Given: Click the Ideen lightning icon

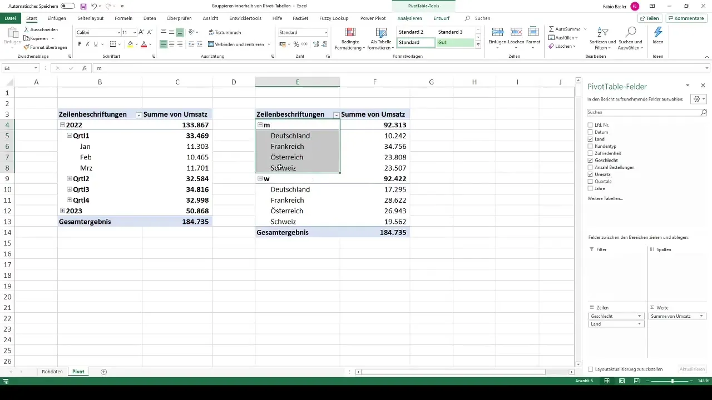Looking at the screenshot, I should 658,32.
